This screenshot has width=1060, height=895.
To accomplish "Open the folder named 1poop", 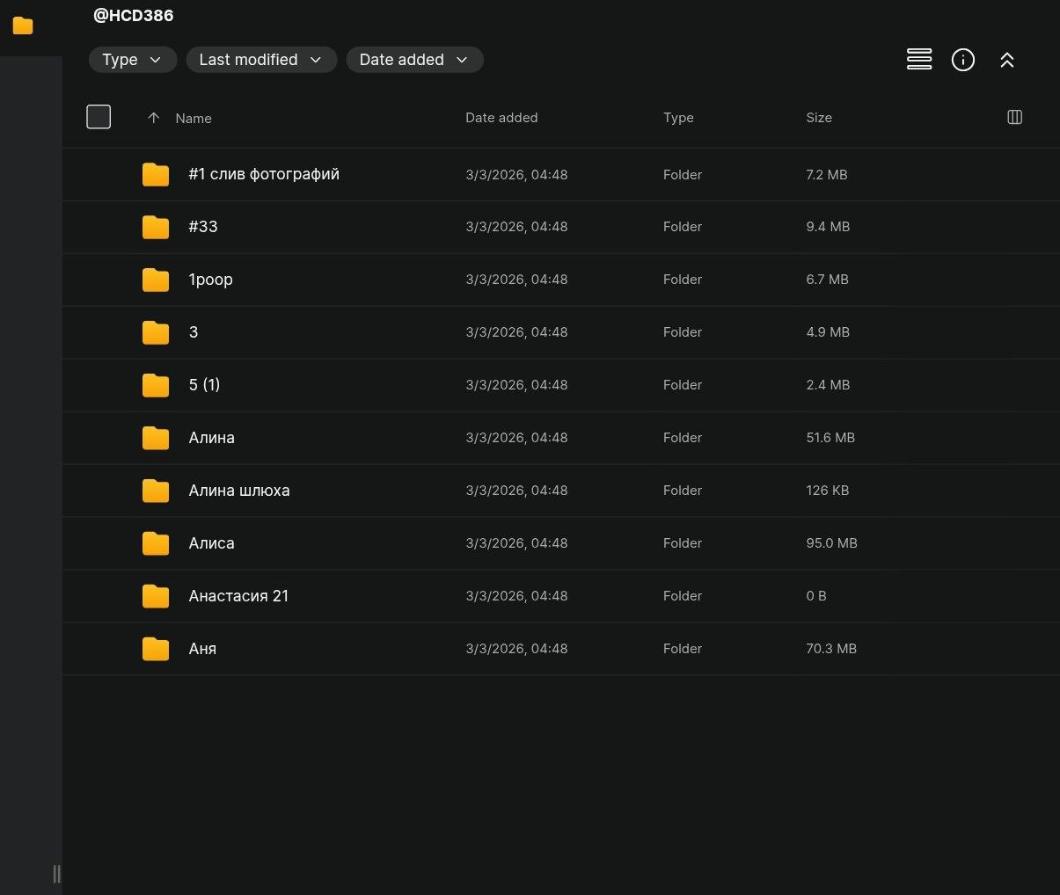I will coord(210,280).
